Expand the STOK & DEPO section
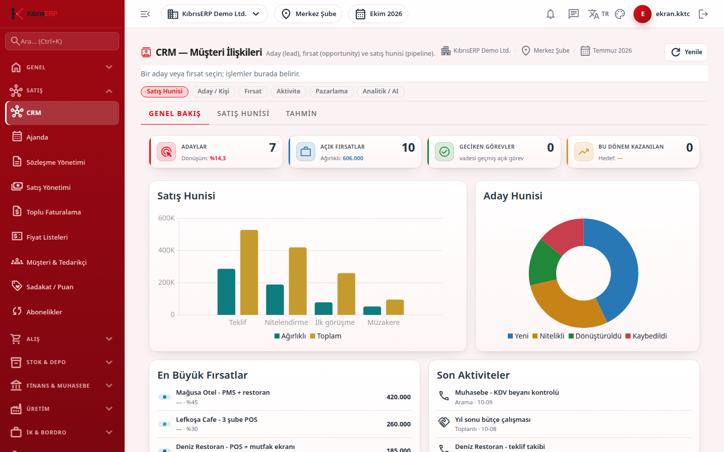The image size is (724, 452). (x=62, y=362)
